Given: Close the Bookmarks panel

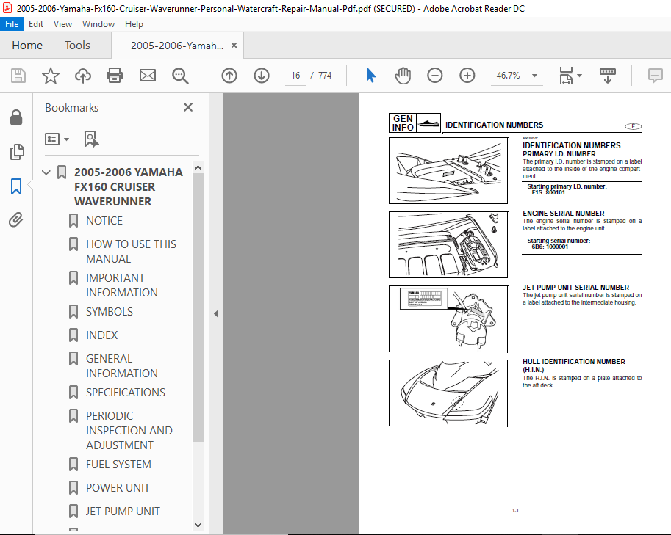Looking at the screenshot, I should pos(188,107).
